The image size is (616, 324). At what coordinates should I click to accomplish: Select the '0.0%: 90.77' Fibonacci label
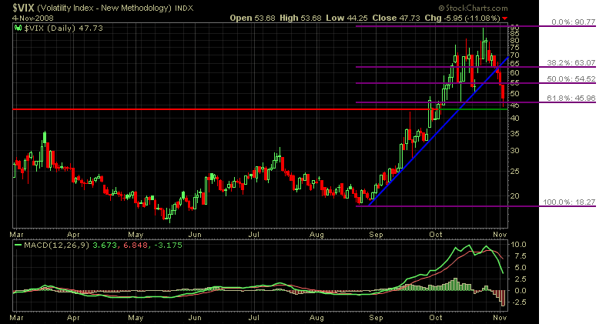573,22
